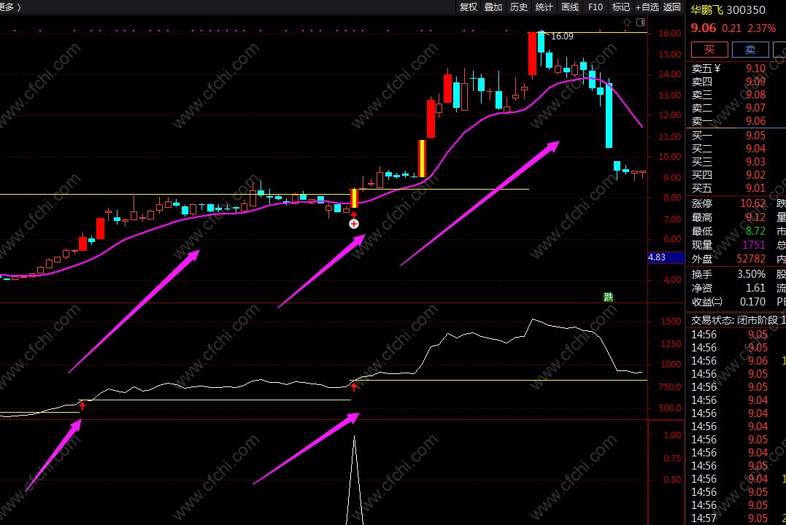Click the diamond marker icon above the chart

[x=627, y=22]
